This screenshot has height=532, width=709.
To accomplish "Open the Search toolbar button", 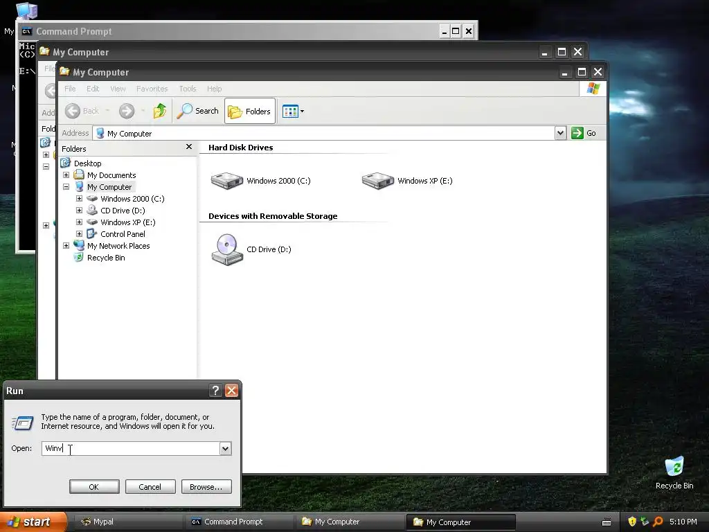I will click(197, 111).
